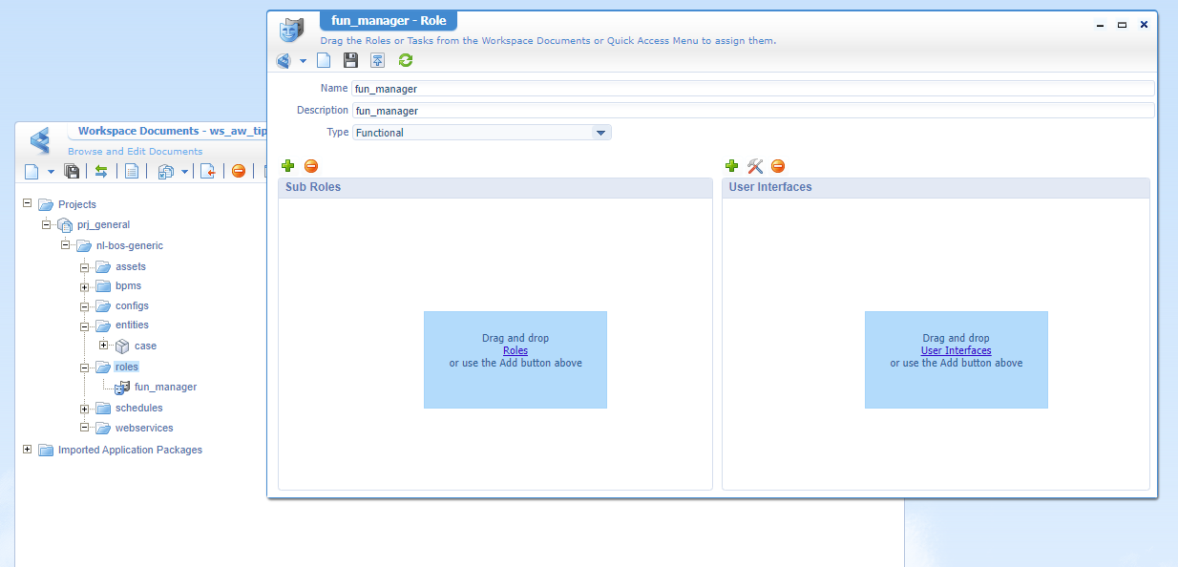Viewport: 1178px width, 567px height.
Task: Remove sub role with the orange minus icon
Action: coord(311,166)
